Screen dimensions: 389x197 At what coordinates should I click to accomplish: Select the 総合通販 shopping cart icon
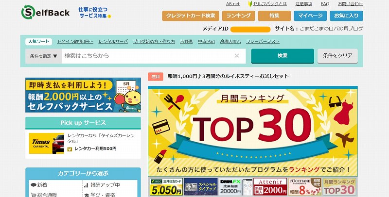(x=34, y=195)
